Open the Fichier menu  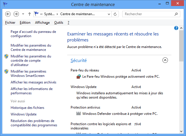[10, 23]
